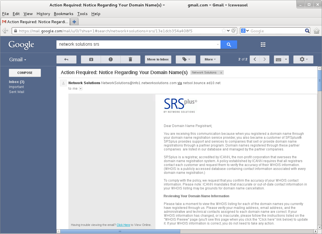Open the Google apps grid
Image resolution: width=322 pixels, height=234 pixels.
(x=263, y=45)
